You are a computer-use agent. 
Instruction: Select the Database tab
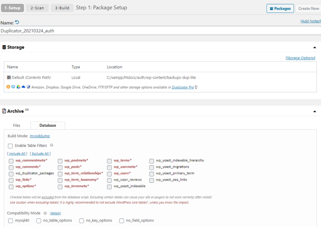(48, 126)
